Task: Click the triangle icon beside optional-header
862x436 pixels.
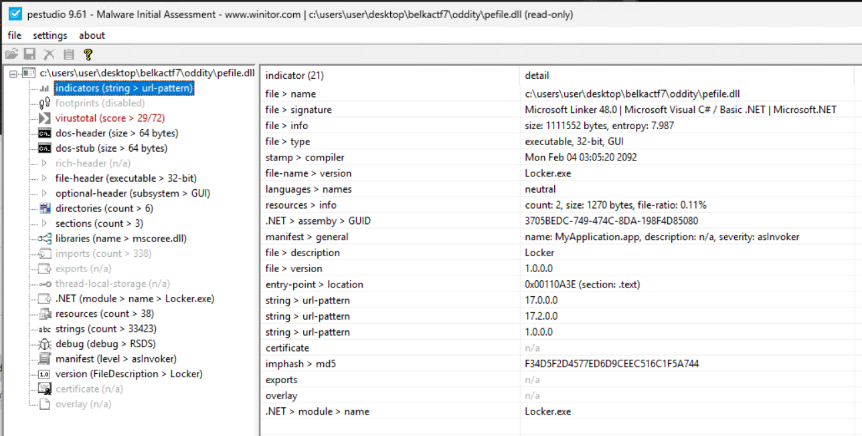Action: tap(44, 193)
